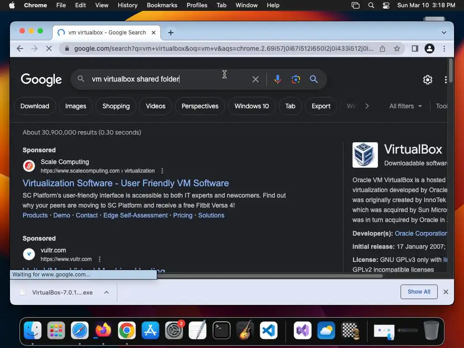Select the Windows 10 filter chip
Viewport: 464px width, 348px height.
pos(251,106)
